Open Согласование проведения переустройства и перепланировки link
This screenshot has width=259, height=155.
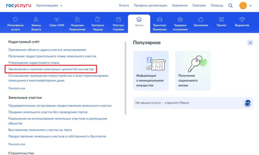coord(58,78)
